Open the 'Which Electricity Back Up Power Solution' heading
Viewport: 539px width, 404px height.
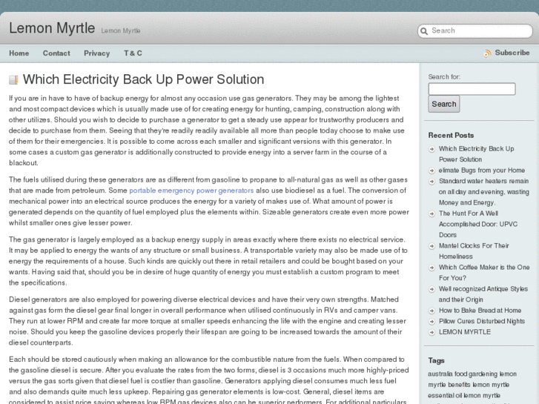(143, 79)
